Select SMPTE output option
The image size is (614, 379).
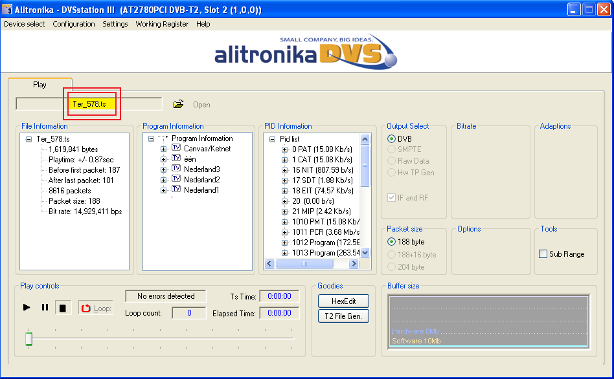[391, 149]
